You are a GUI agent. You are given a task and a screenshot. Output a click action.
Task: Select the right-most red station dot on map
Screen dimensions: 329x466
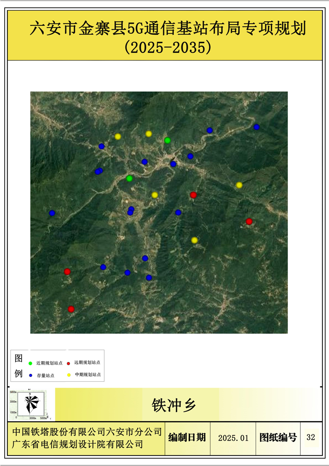tap(249, 221)
